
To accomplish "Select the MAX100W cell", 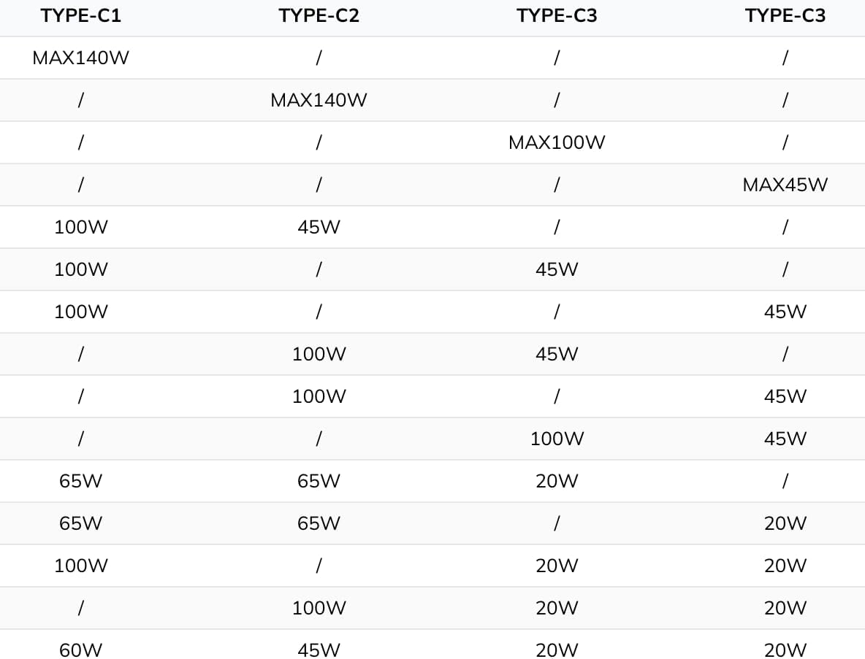I will click(557, 143).
